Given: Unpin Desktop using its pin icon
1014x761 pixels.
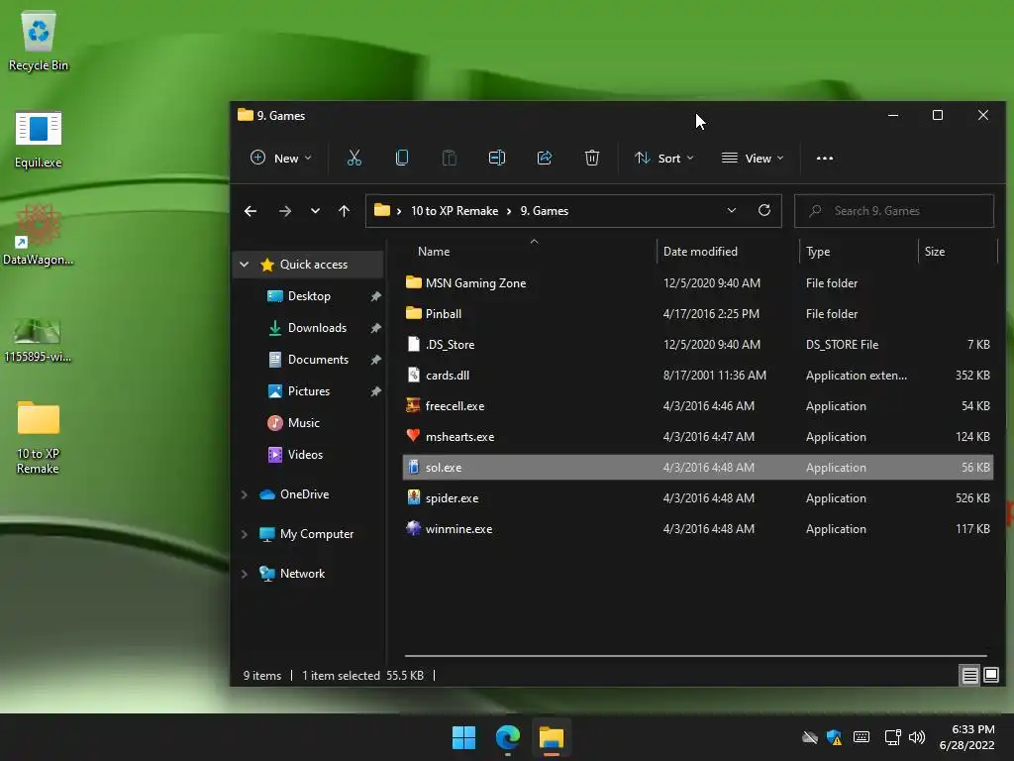Looking at the screenshot, I should pyautogui.click(x=375, y=295).
